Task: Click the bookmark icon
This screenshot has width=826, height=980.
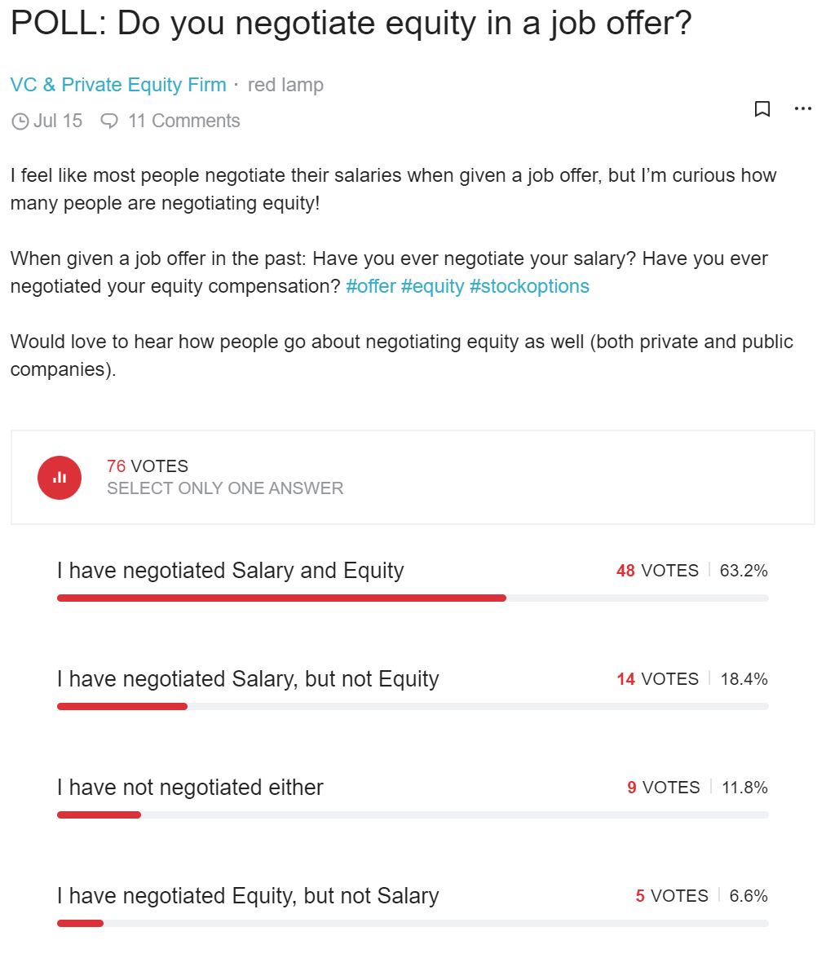Action: point(762,108)
